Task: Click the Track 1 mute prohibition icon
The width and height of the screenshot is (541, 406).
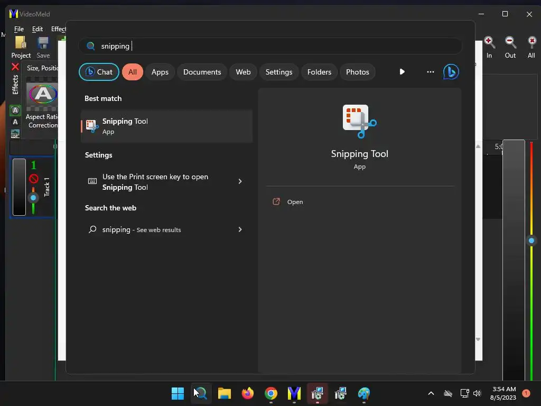Action: point(33,179)
